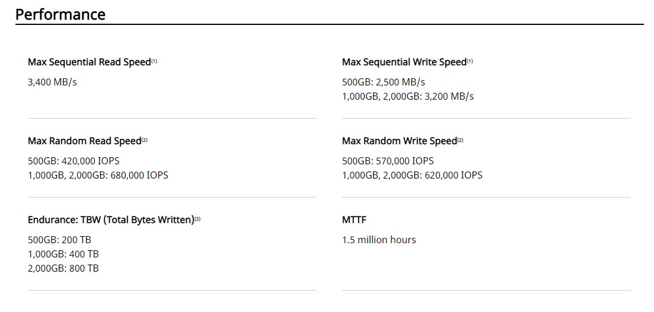Click the MTTF label

354,220
